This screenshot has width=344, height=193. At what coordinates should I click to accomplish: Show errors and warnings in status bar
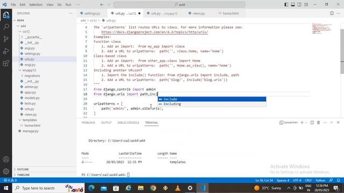(10, 180)
